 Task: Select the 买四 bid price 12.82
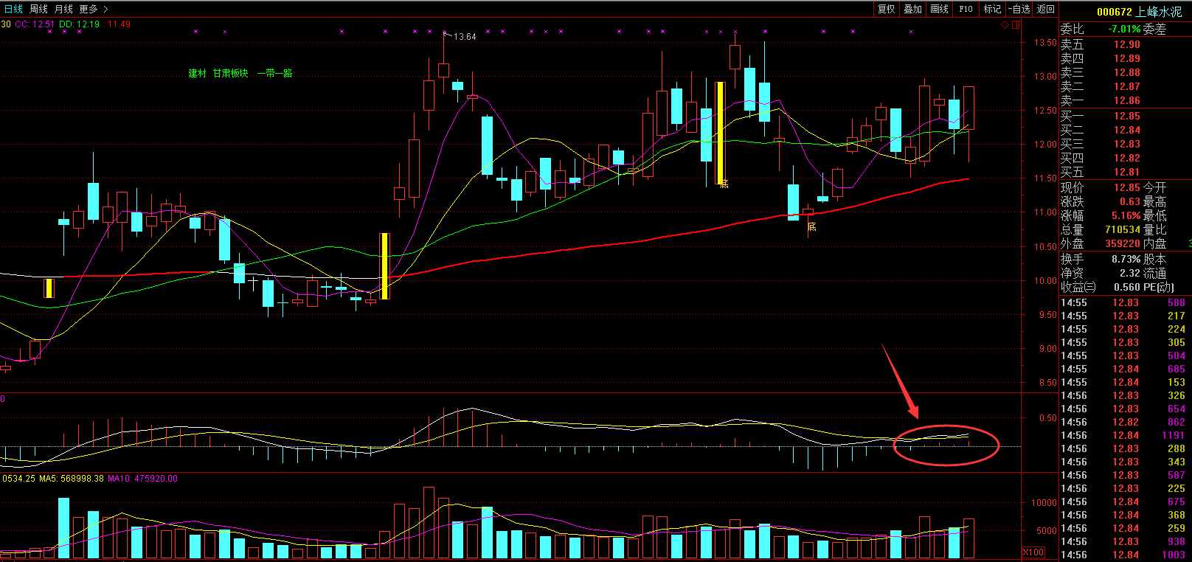(x=1126, y=158)
